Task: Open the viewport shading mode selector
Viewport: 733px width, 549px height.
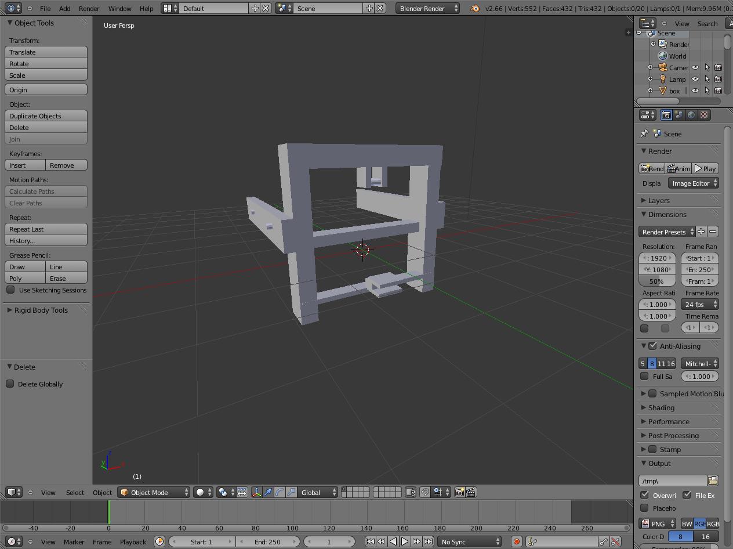Action: tap(203, 492)
